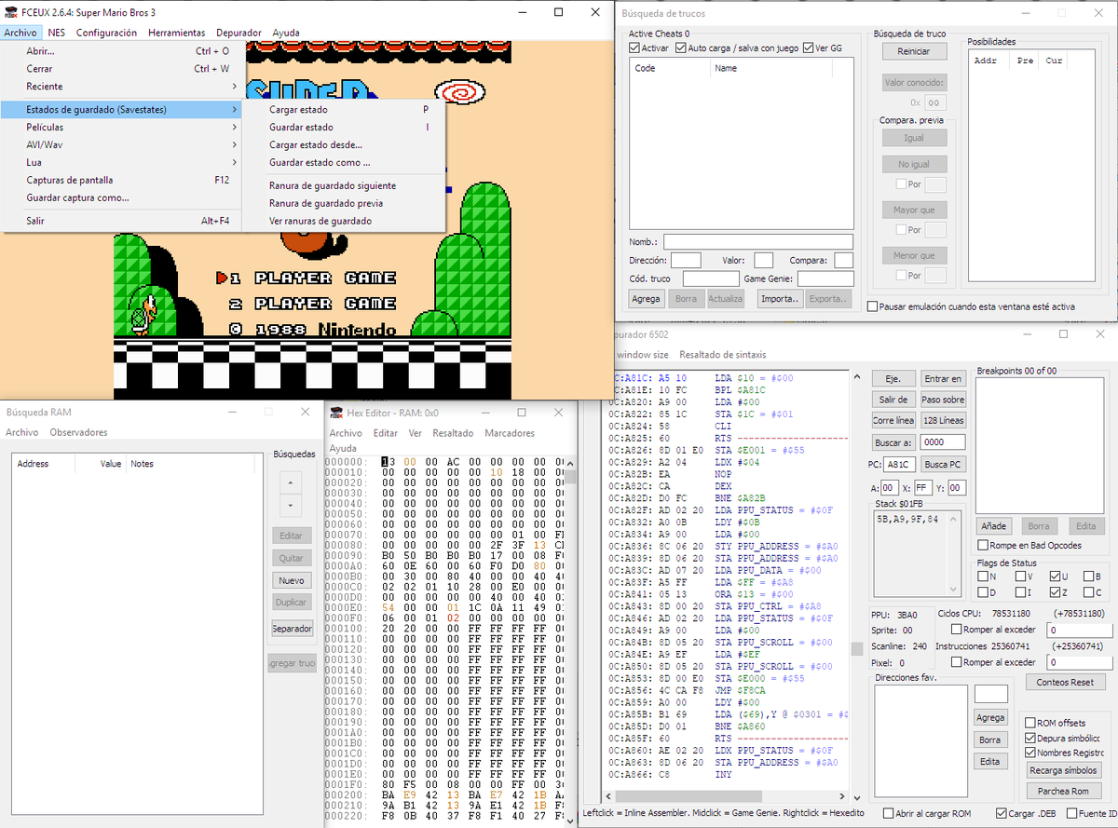
Task: Toggle Auto carga / salva con juego
Action: click(x=681, y=48)
